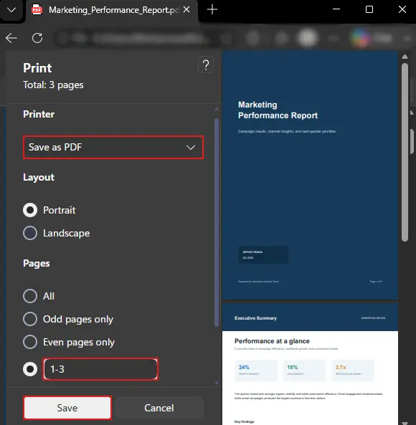Click the PDF file icon in the tab
The image size is (416, 425).
point(37,10)
